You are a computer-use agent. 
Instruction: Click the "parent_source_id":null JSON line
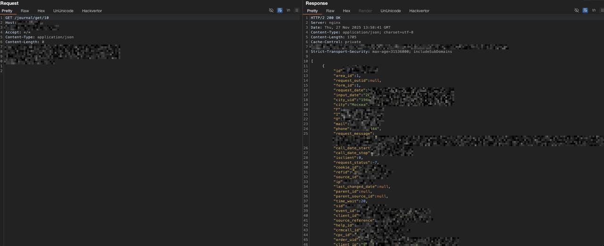(x=361, y=196)
